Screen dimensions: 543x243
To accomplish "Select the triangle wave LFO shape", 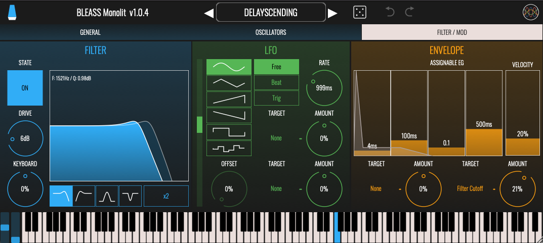I will tap(229, 83).
